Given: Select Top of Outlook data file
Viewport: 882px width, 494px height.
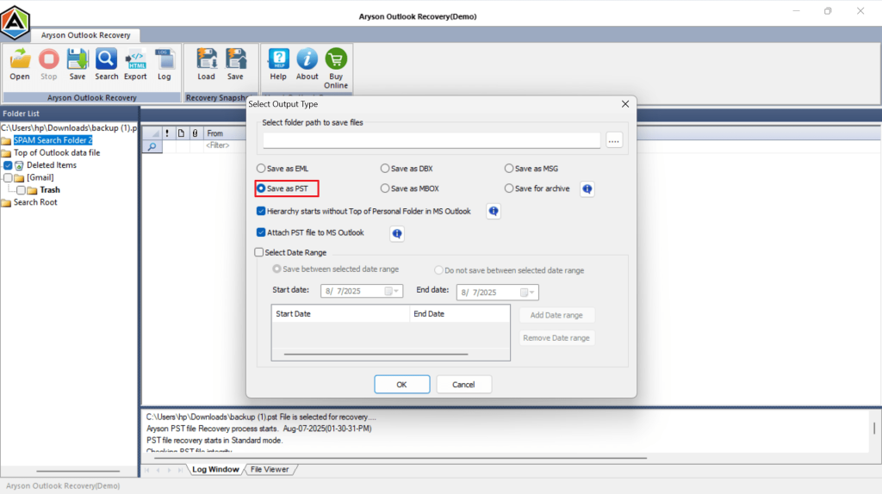Looking at the screenshot, I should point(57,153).
